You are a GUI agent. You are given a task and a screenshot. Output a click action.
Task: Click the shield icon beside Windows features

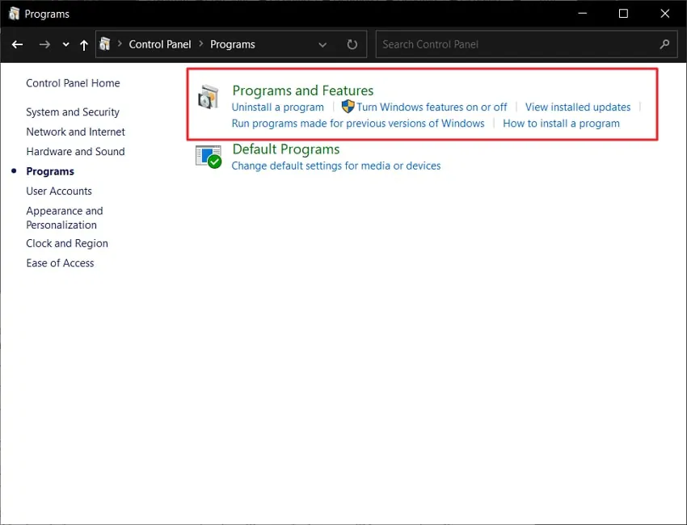(348, 107)
